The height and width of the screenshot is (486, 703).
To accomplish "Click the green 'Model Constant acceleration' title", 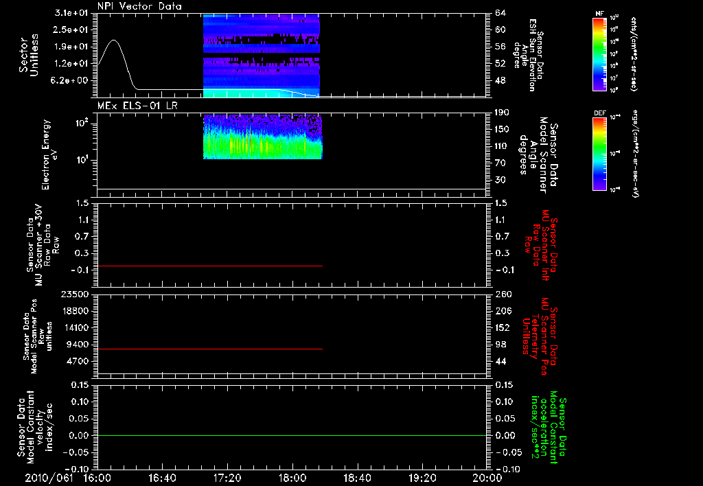I will point(549,428).
